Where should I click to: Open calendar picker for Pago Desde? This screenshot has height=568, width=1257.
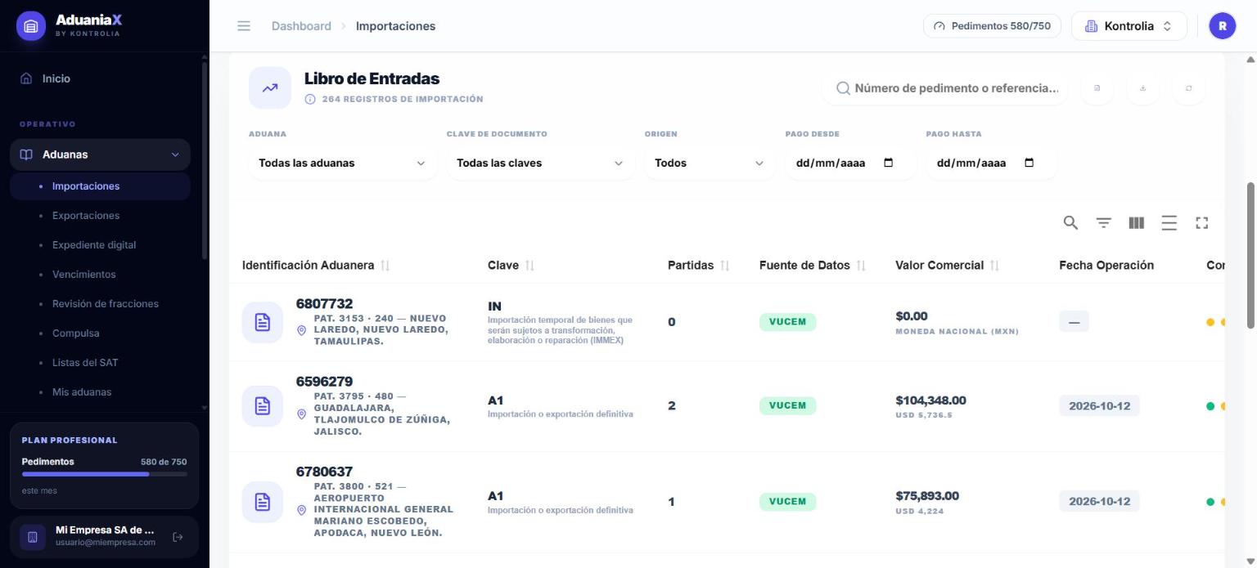[889, 163]
